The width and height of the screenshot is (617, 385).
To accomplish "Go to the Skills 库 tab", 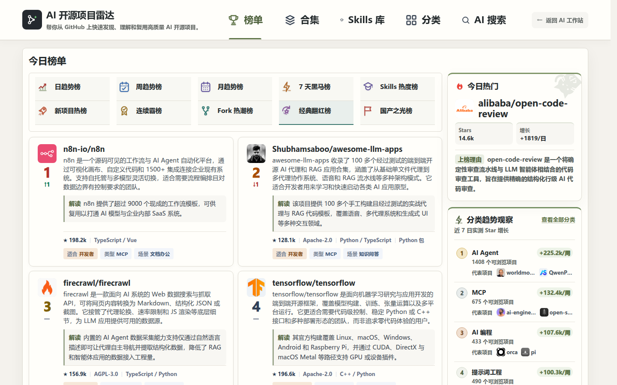I will [x=362, y=20].
